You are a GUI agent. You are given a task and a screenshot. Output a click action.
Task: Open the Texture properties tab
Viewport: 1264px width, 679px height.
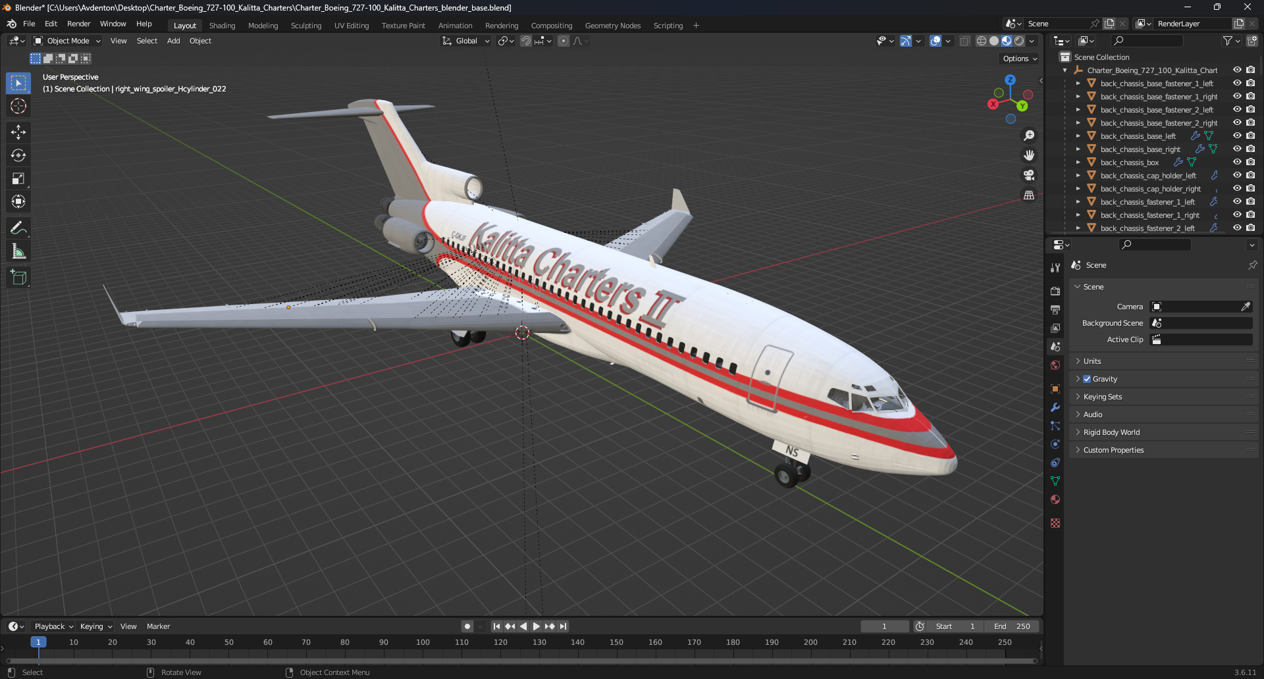[1055, 523]
